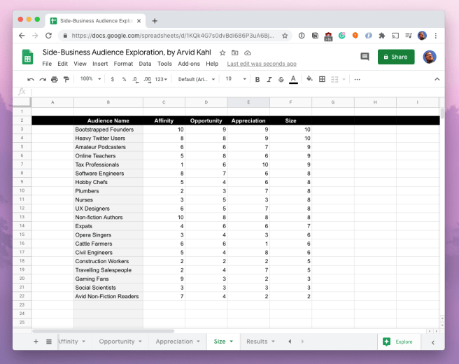Screen dimensions: 459x364
Task: Click the formula bar input
Action: (x=237, y=92)
